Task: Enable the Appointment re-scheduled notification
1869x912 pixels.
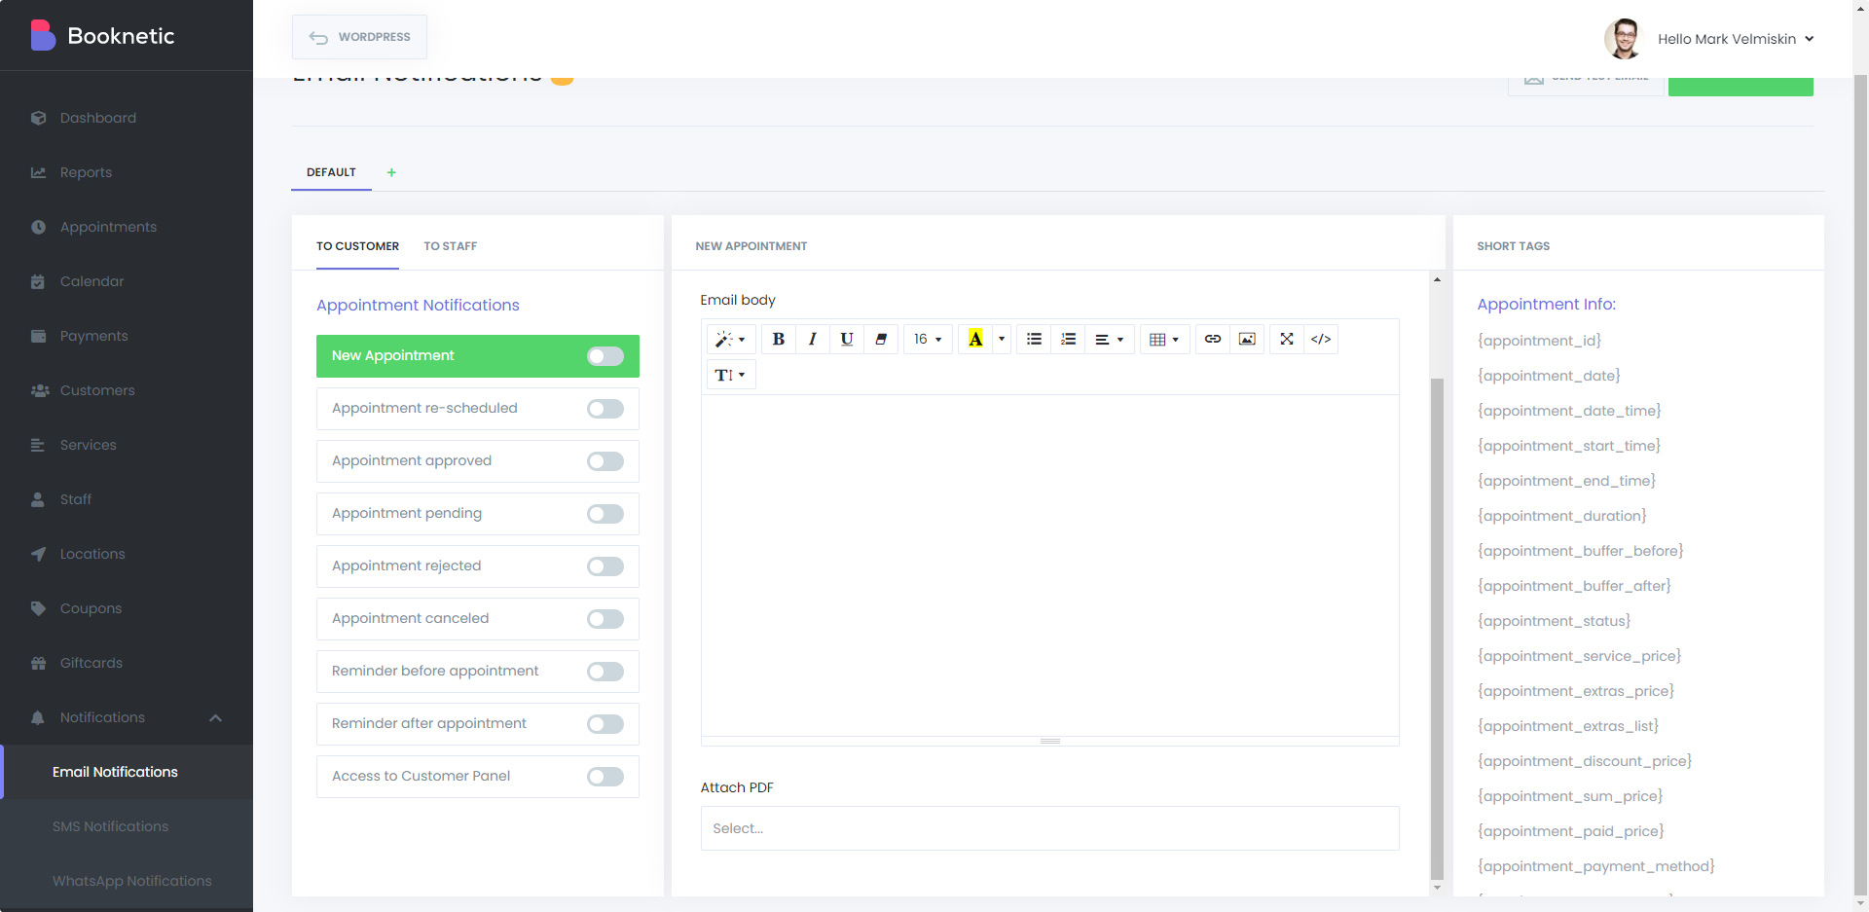Action: coord(605,409)
